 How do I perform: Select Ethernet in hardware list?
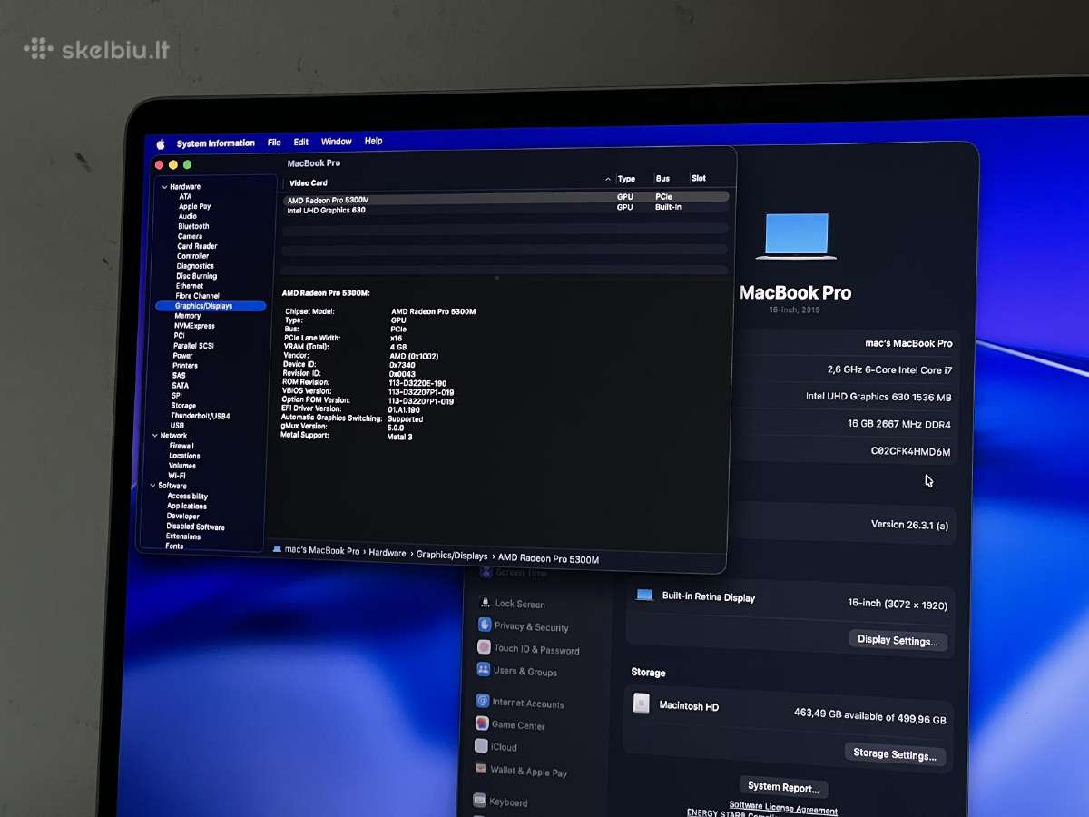[x=190, y=286]
